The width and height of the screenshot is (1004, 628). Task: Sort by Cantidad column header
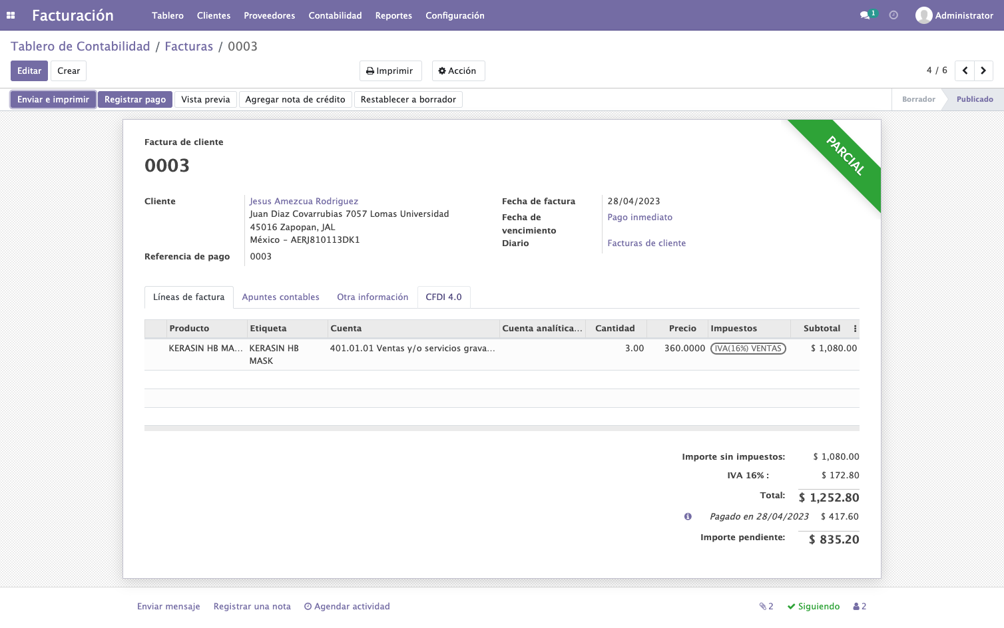(615, 329)
